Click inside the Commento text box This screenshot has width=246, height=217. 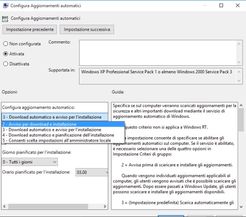pyautogui.click(x=158, y=53)
